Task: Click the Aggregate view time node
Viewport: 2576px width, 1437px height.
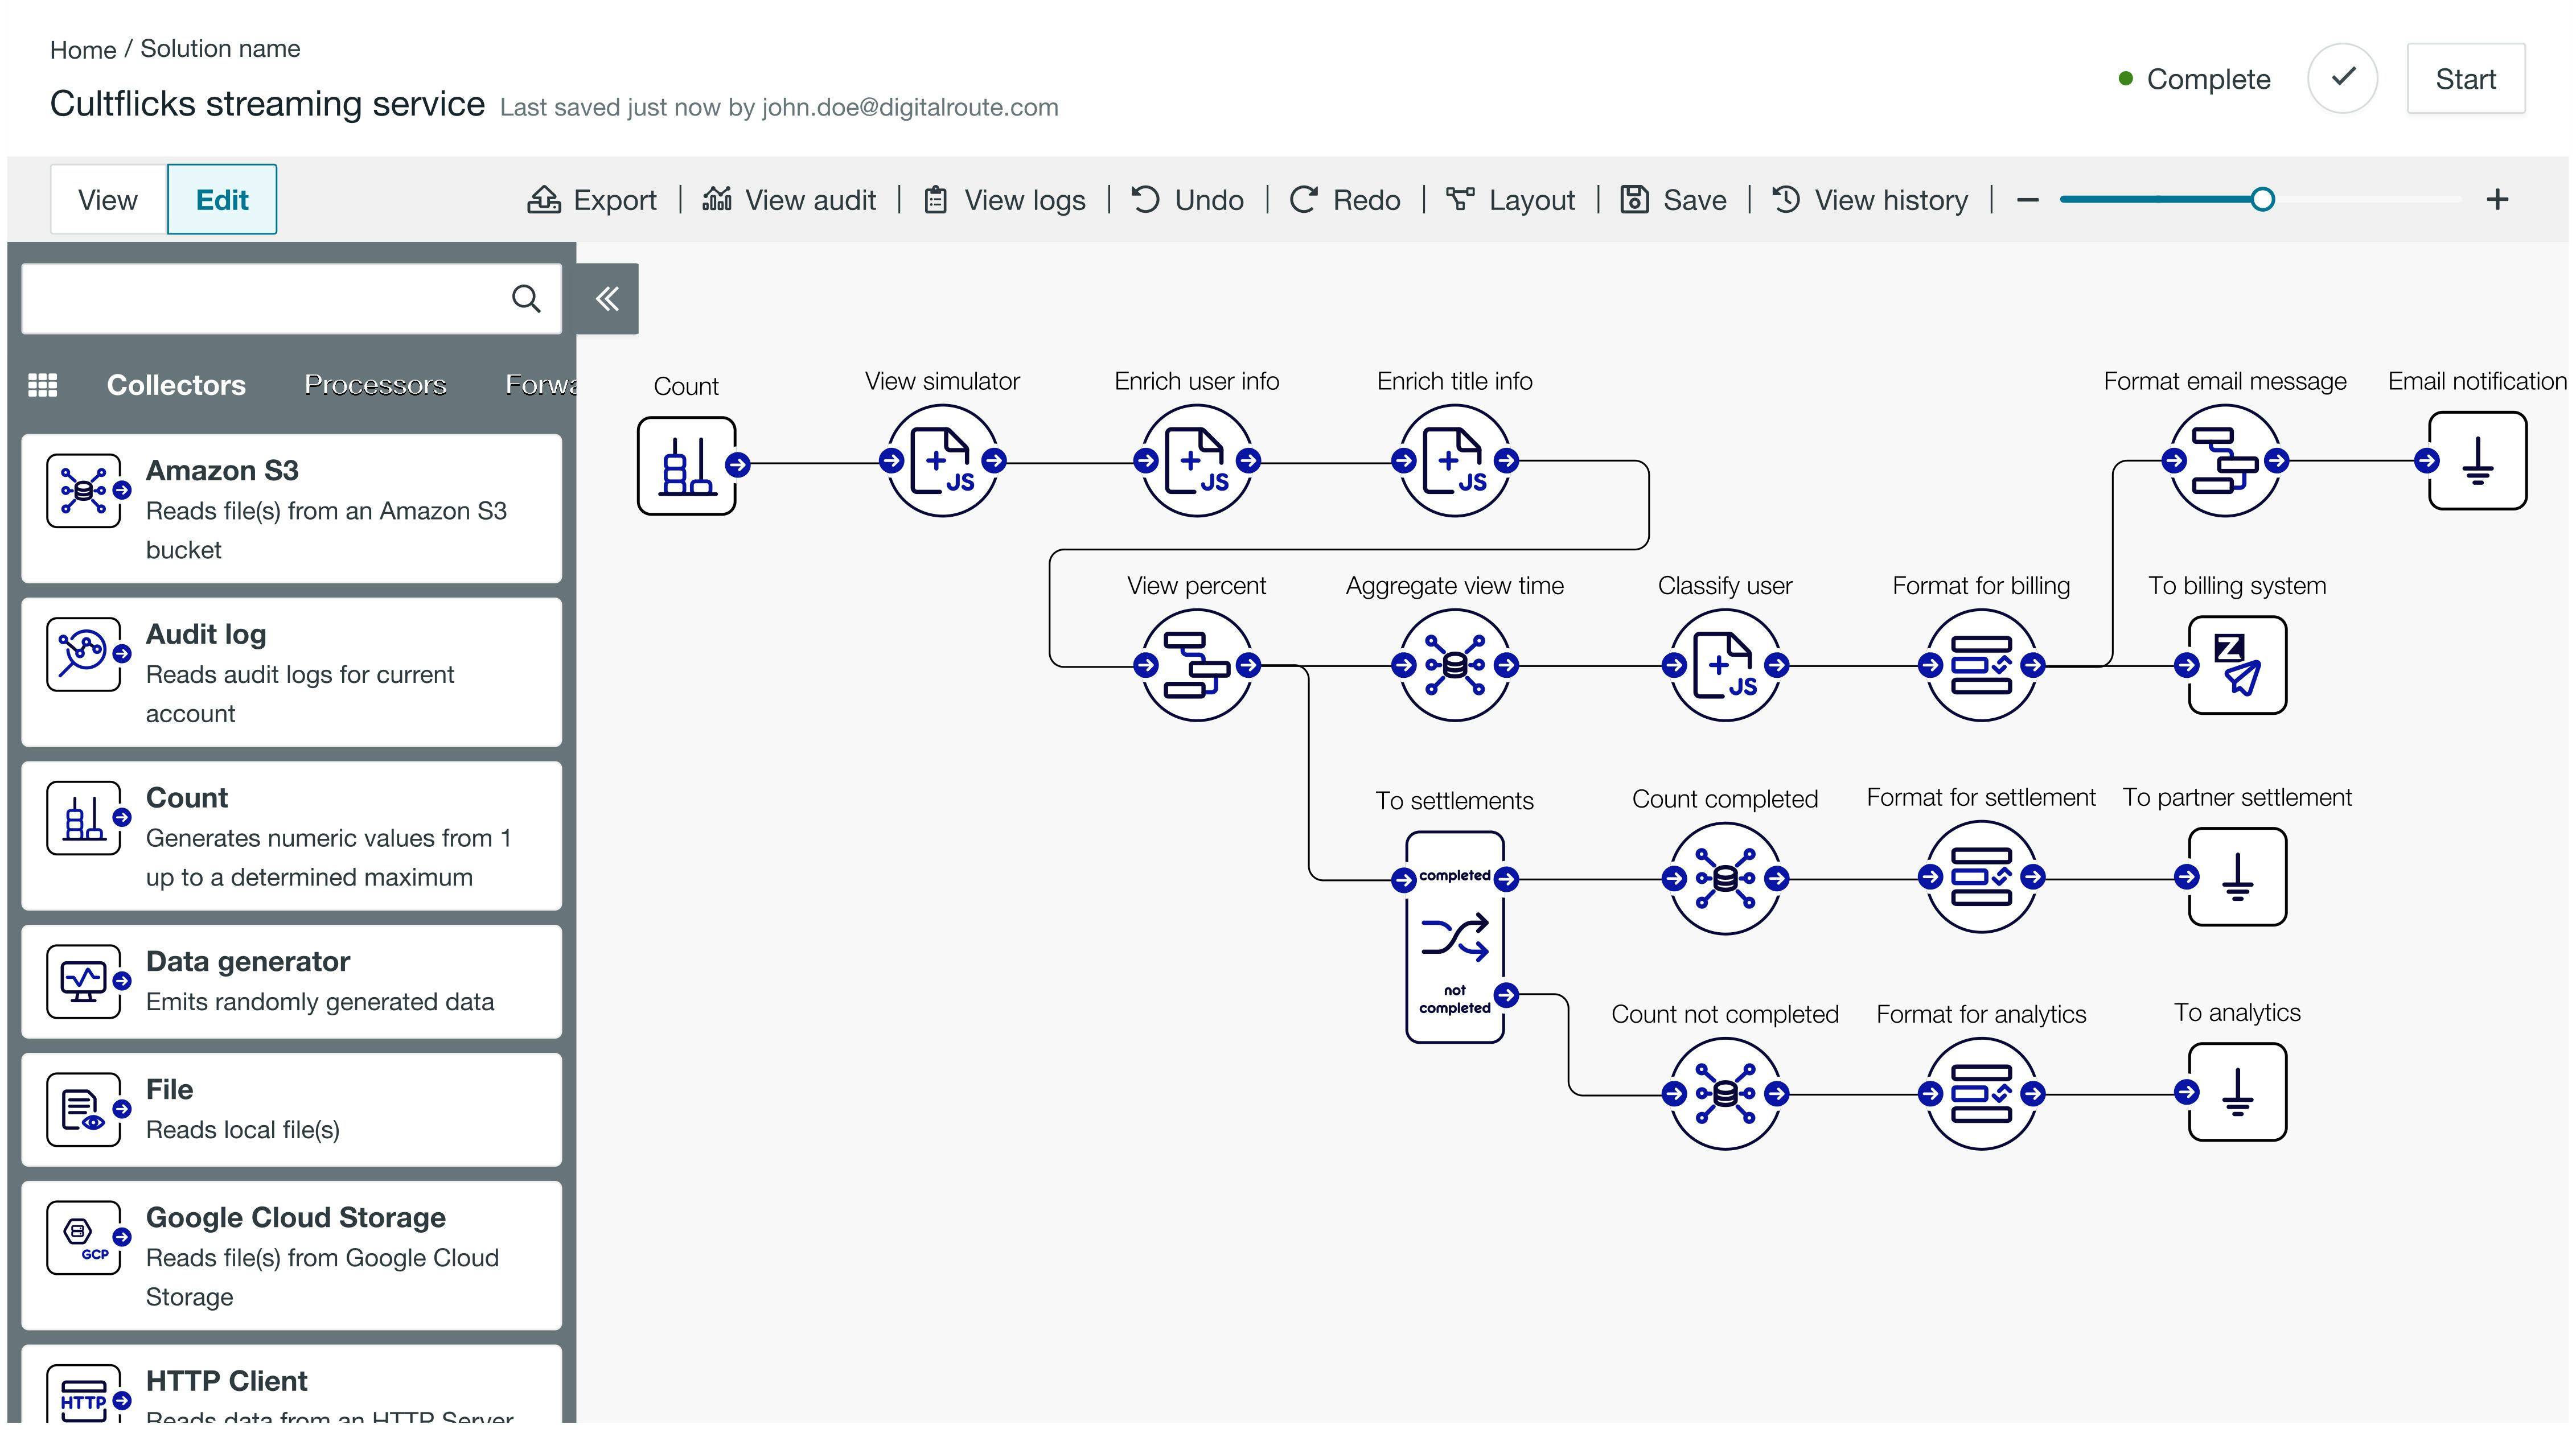Action: pyautogui.click(x=1454, y=665)
